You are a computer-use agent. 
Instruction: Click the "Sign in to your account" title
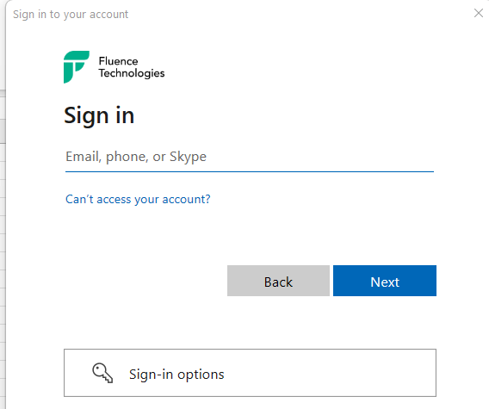(x=71, y=15)
